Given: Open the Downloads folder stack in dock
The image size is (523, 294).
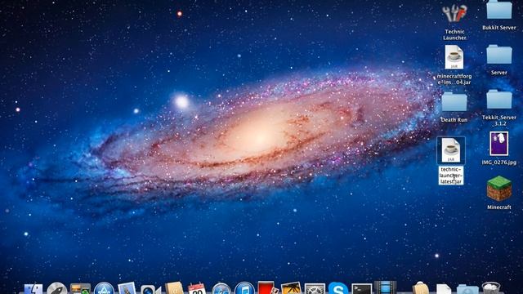Looking at the screenshot, I should [467, 289].
